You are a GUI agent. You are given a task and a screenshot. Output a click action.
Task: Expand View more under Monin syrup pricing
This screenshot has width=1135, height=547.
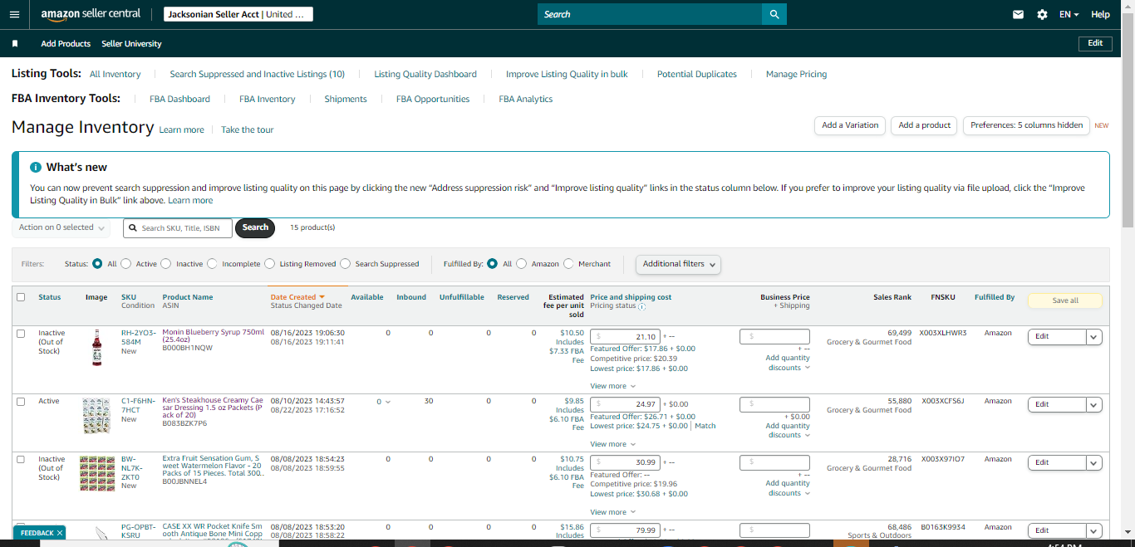click(612, 386)
